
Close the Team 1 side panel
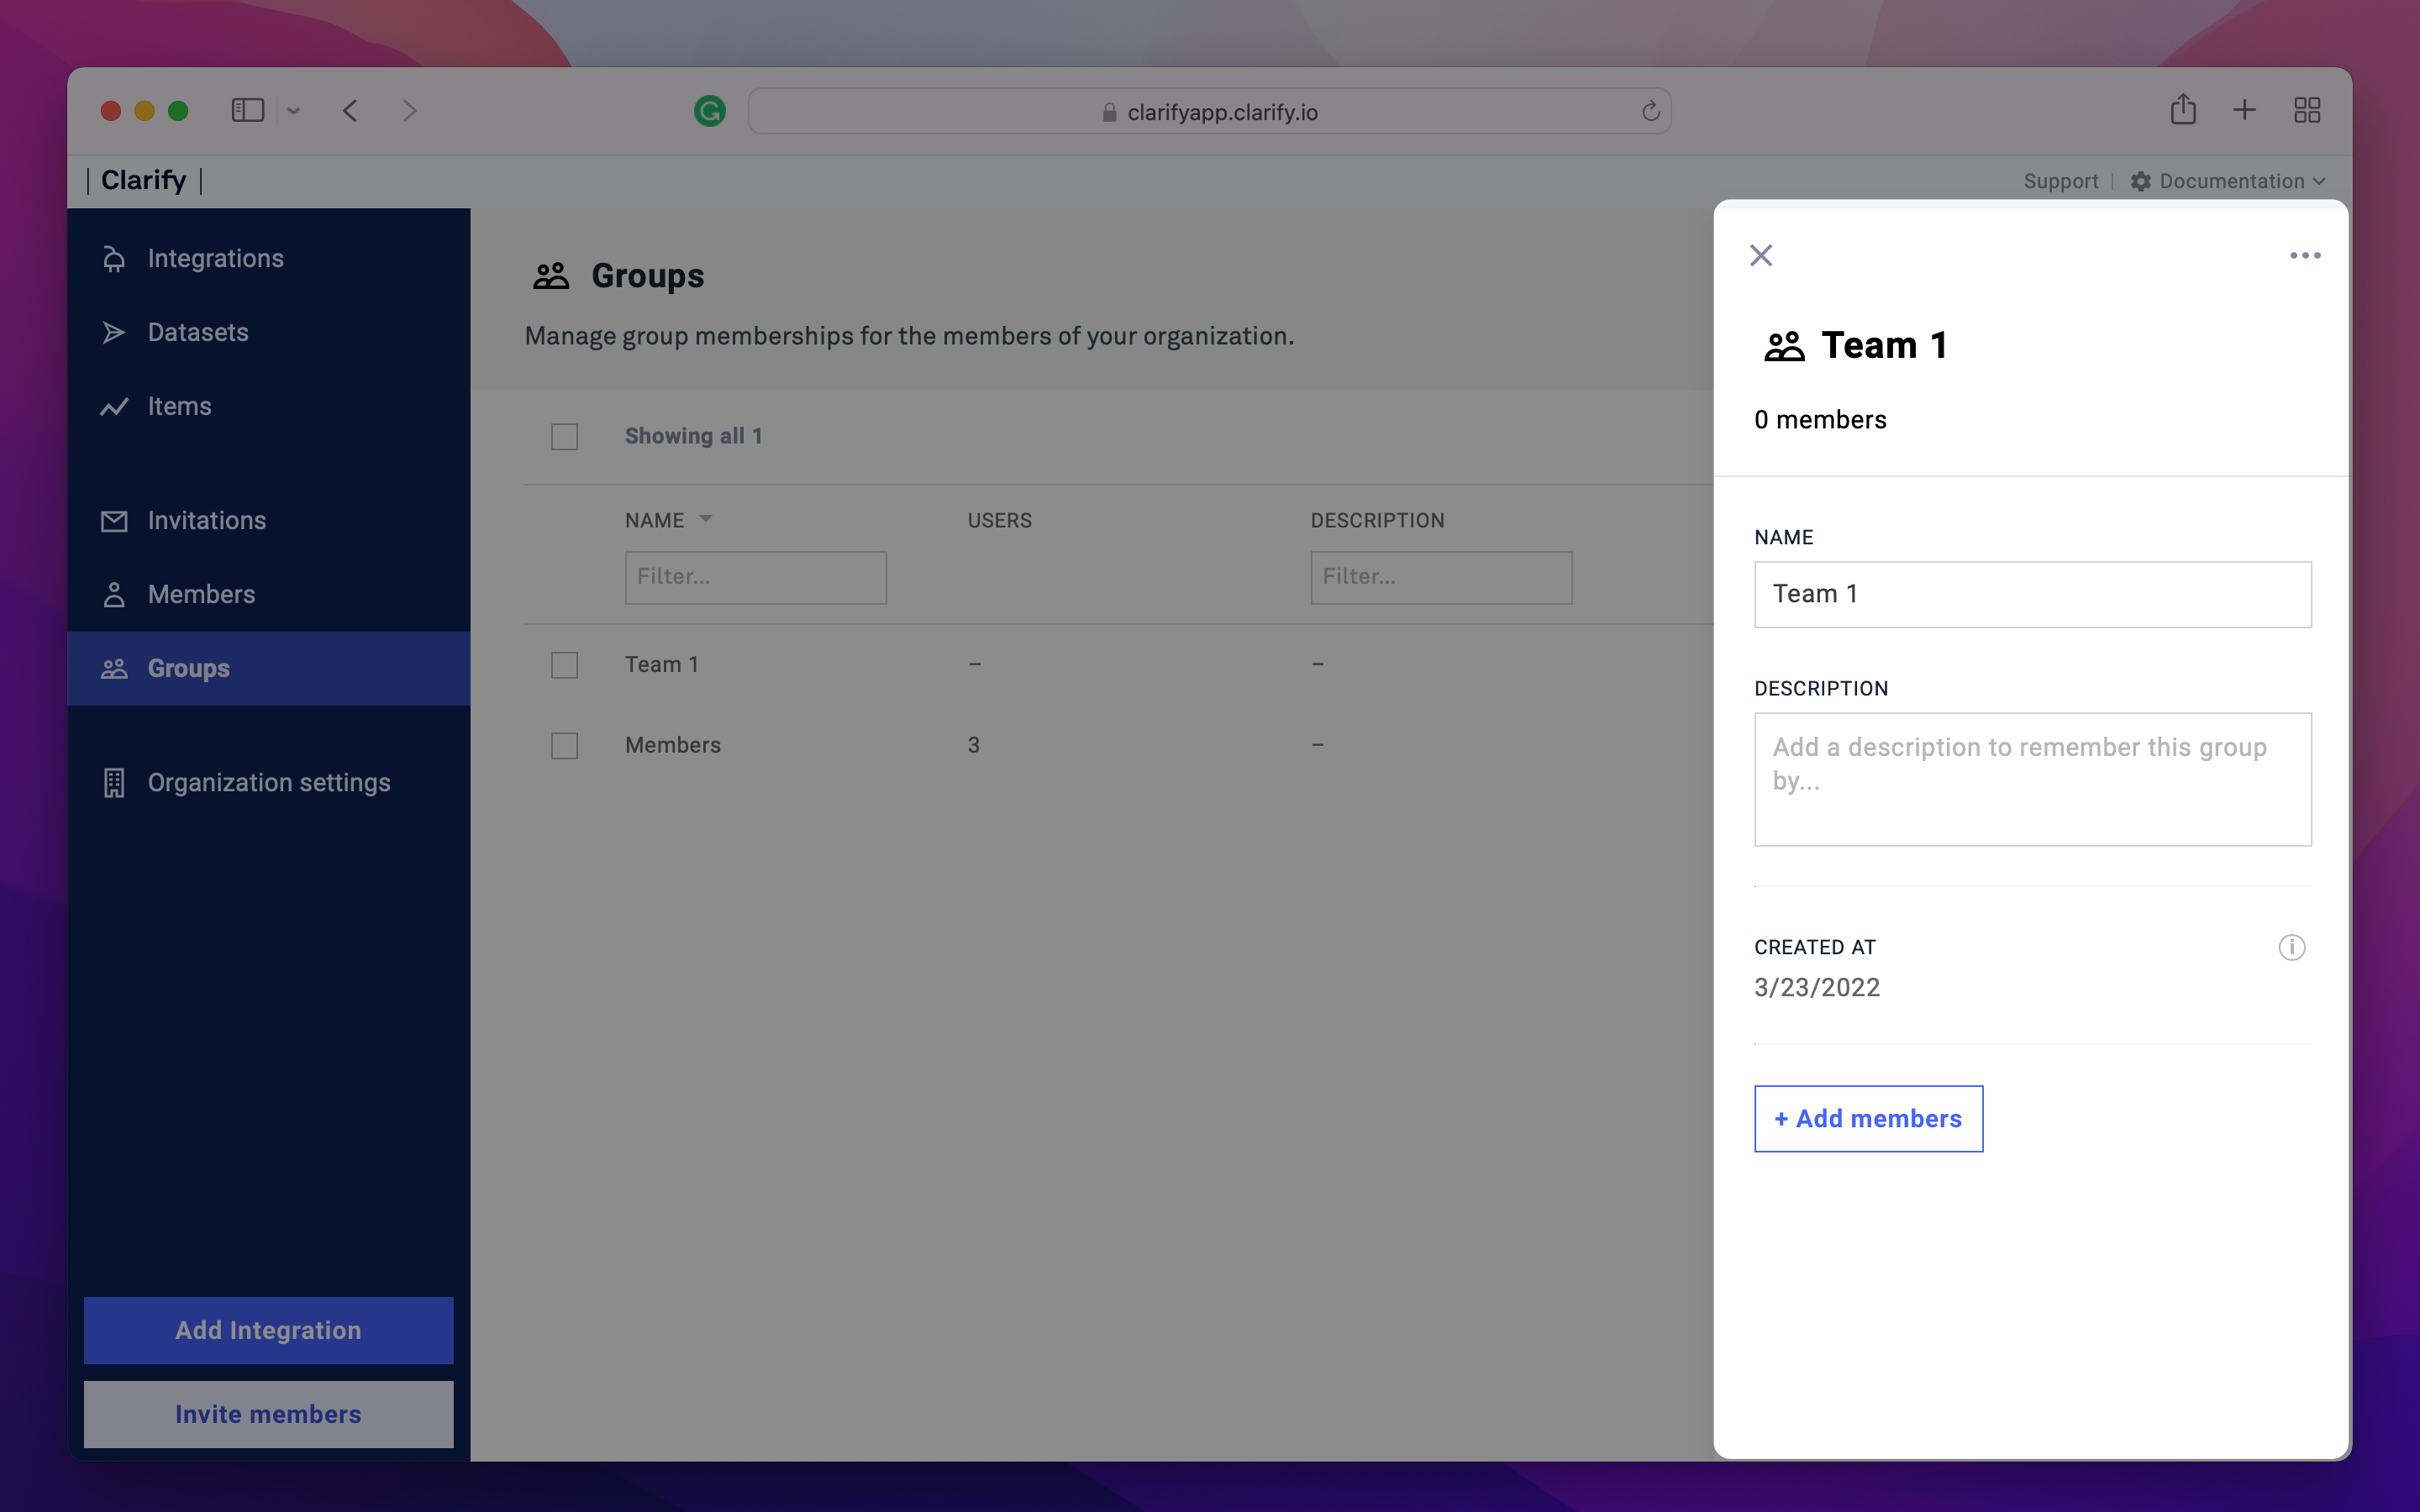[x=1760, y=256]
